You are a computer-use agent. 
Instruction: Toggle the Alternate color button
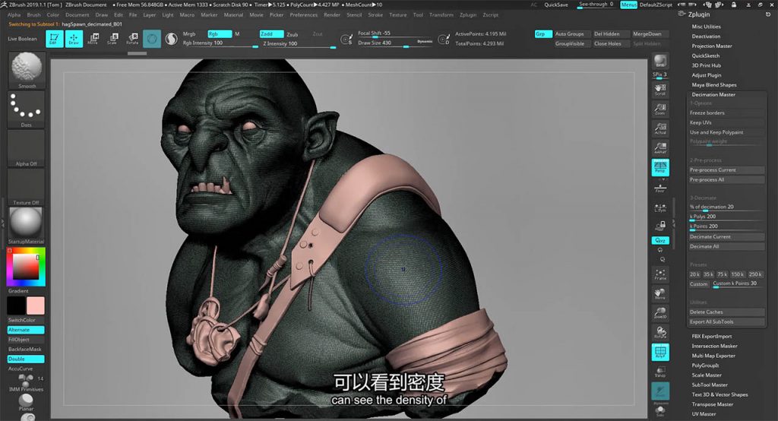26,330
